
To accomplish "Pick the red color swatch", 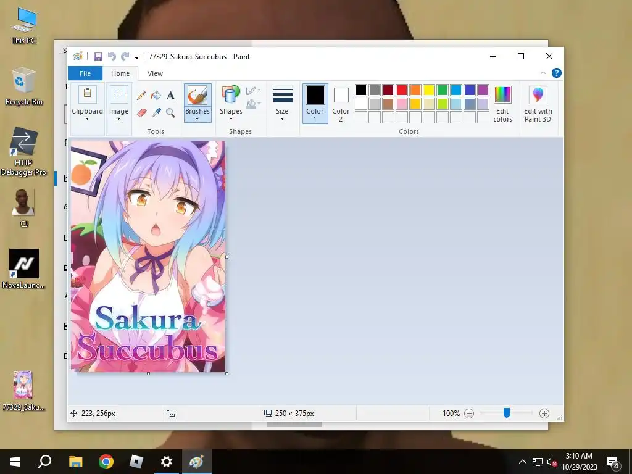I will click(x=402, y=90).
